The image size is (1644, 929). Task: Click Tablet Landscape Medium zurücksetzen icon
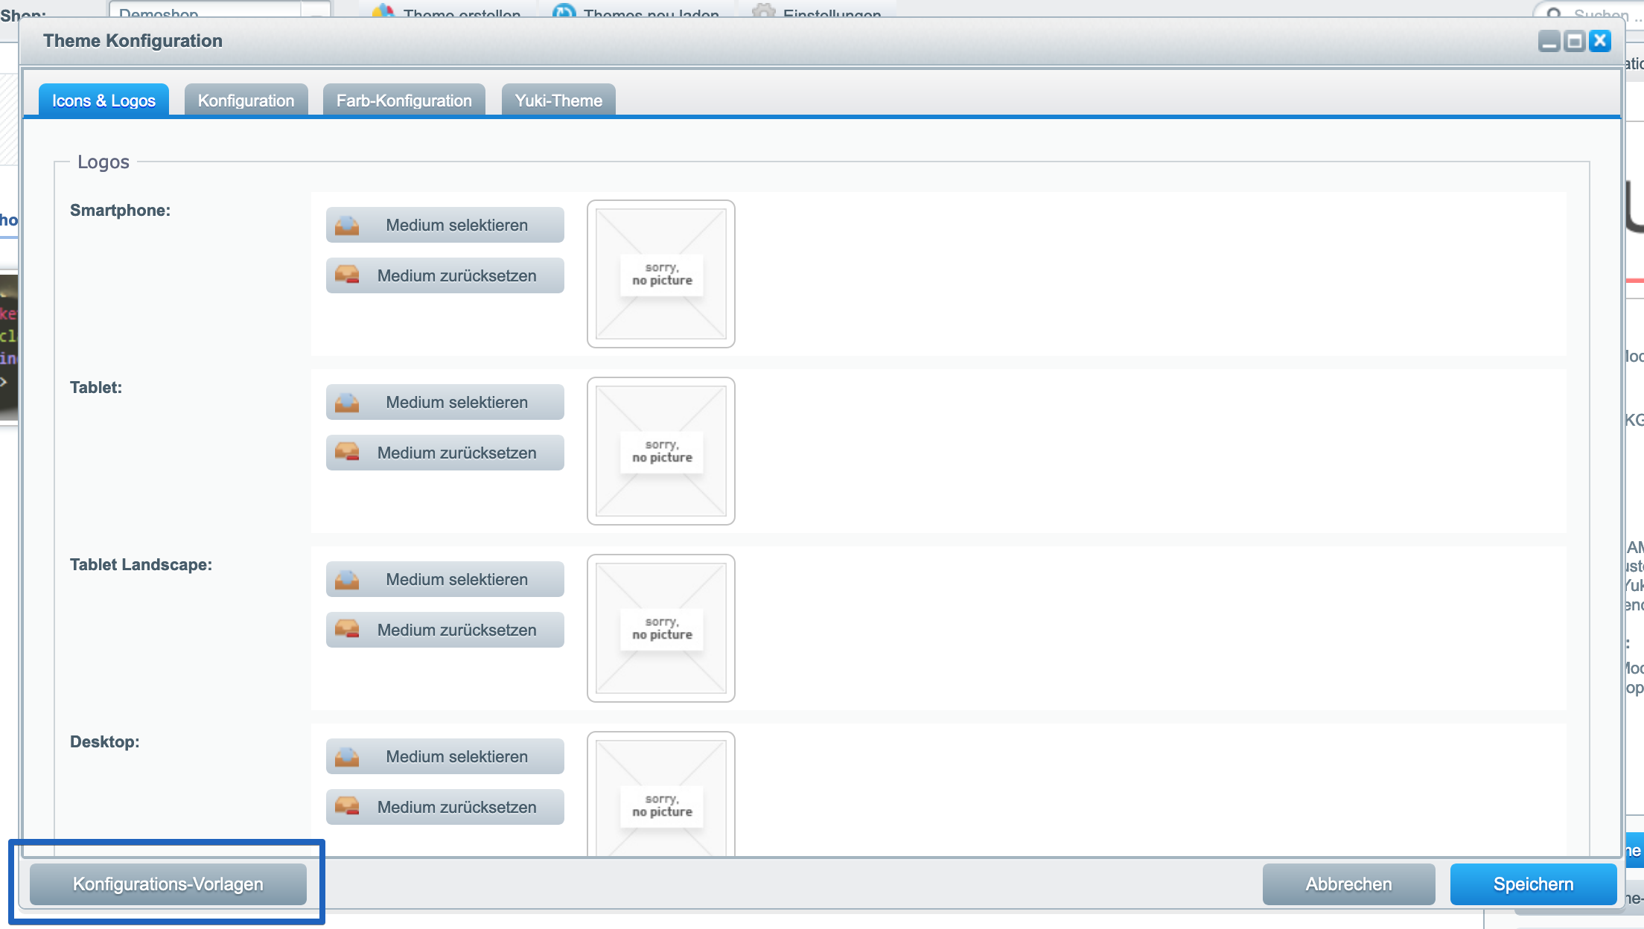coord(347,630)
